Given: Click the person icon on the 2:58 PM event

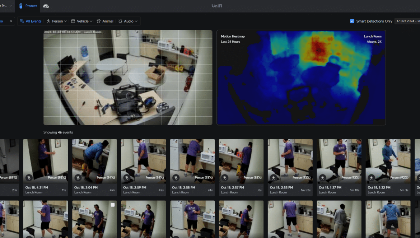Looking at the screenshot, I should (x=176, y=177).
